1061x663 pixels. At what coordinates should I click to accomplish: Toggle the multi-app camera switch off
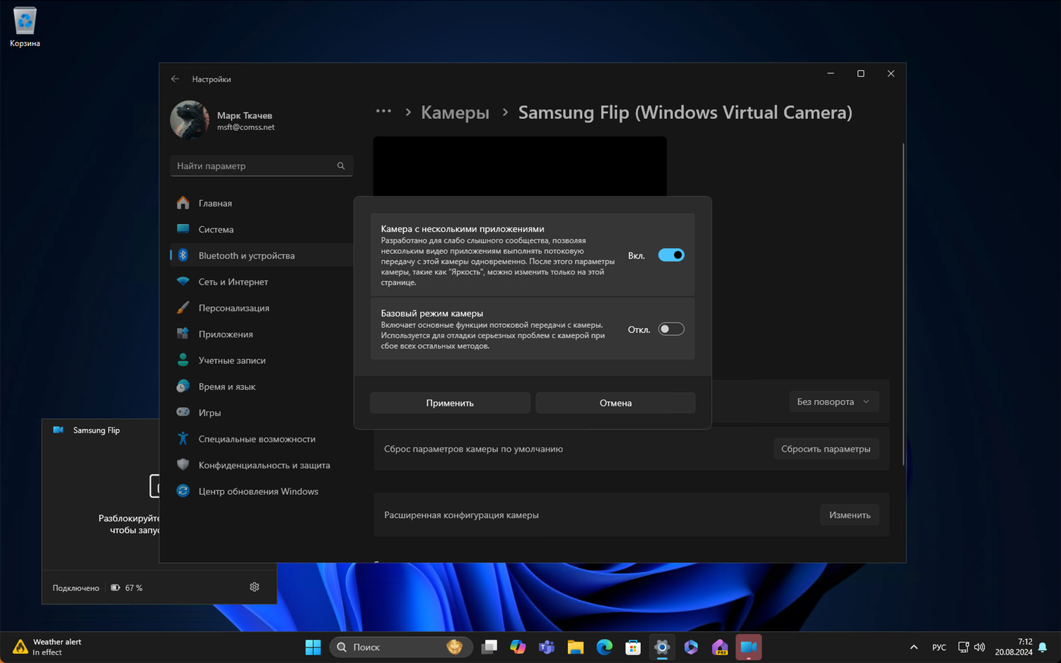[x=671, y=255]
